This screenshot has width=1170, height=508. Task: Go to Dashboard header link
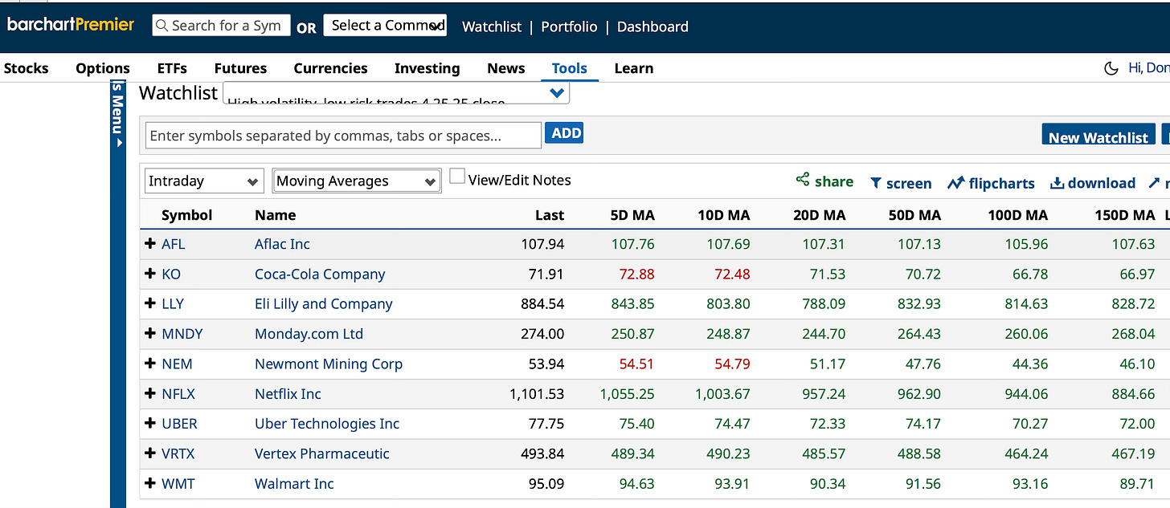point(652,26)
